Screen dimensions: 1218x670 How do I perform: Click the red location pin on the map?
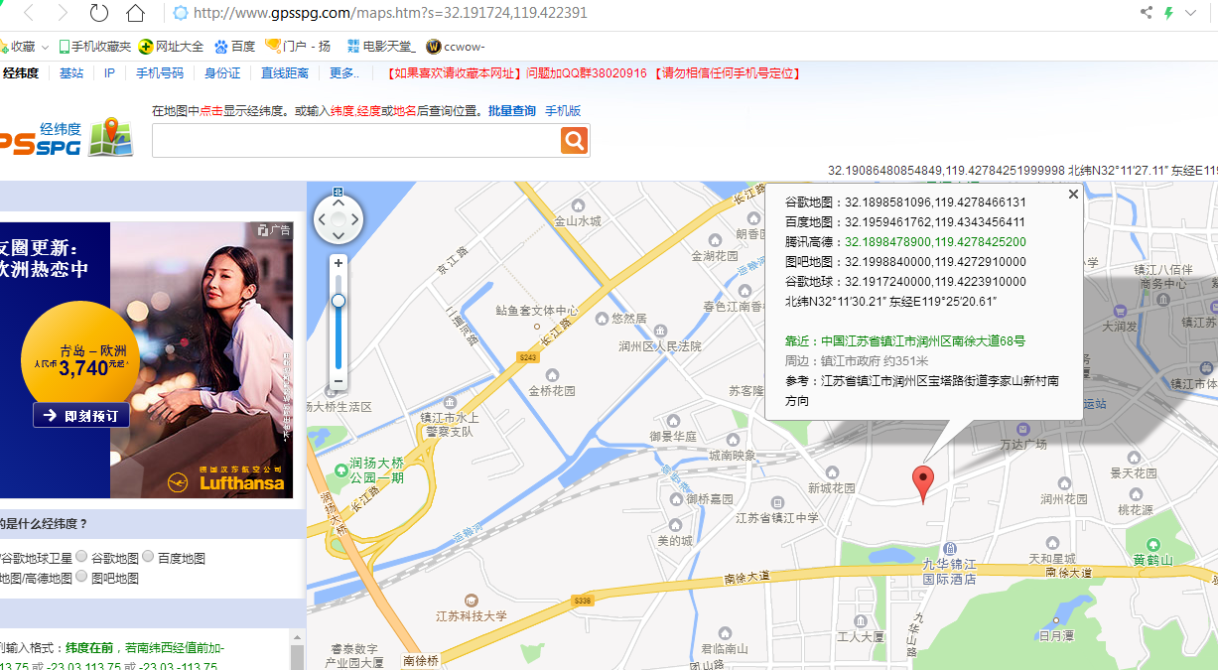pos(923,481)
